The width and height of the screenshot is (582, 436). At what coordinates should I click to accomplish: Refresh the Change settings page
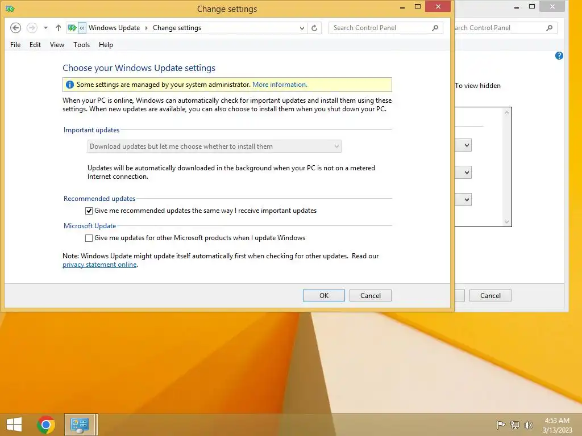[x=314, y=28]
